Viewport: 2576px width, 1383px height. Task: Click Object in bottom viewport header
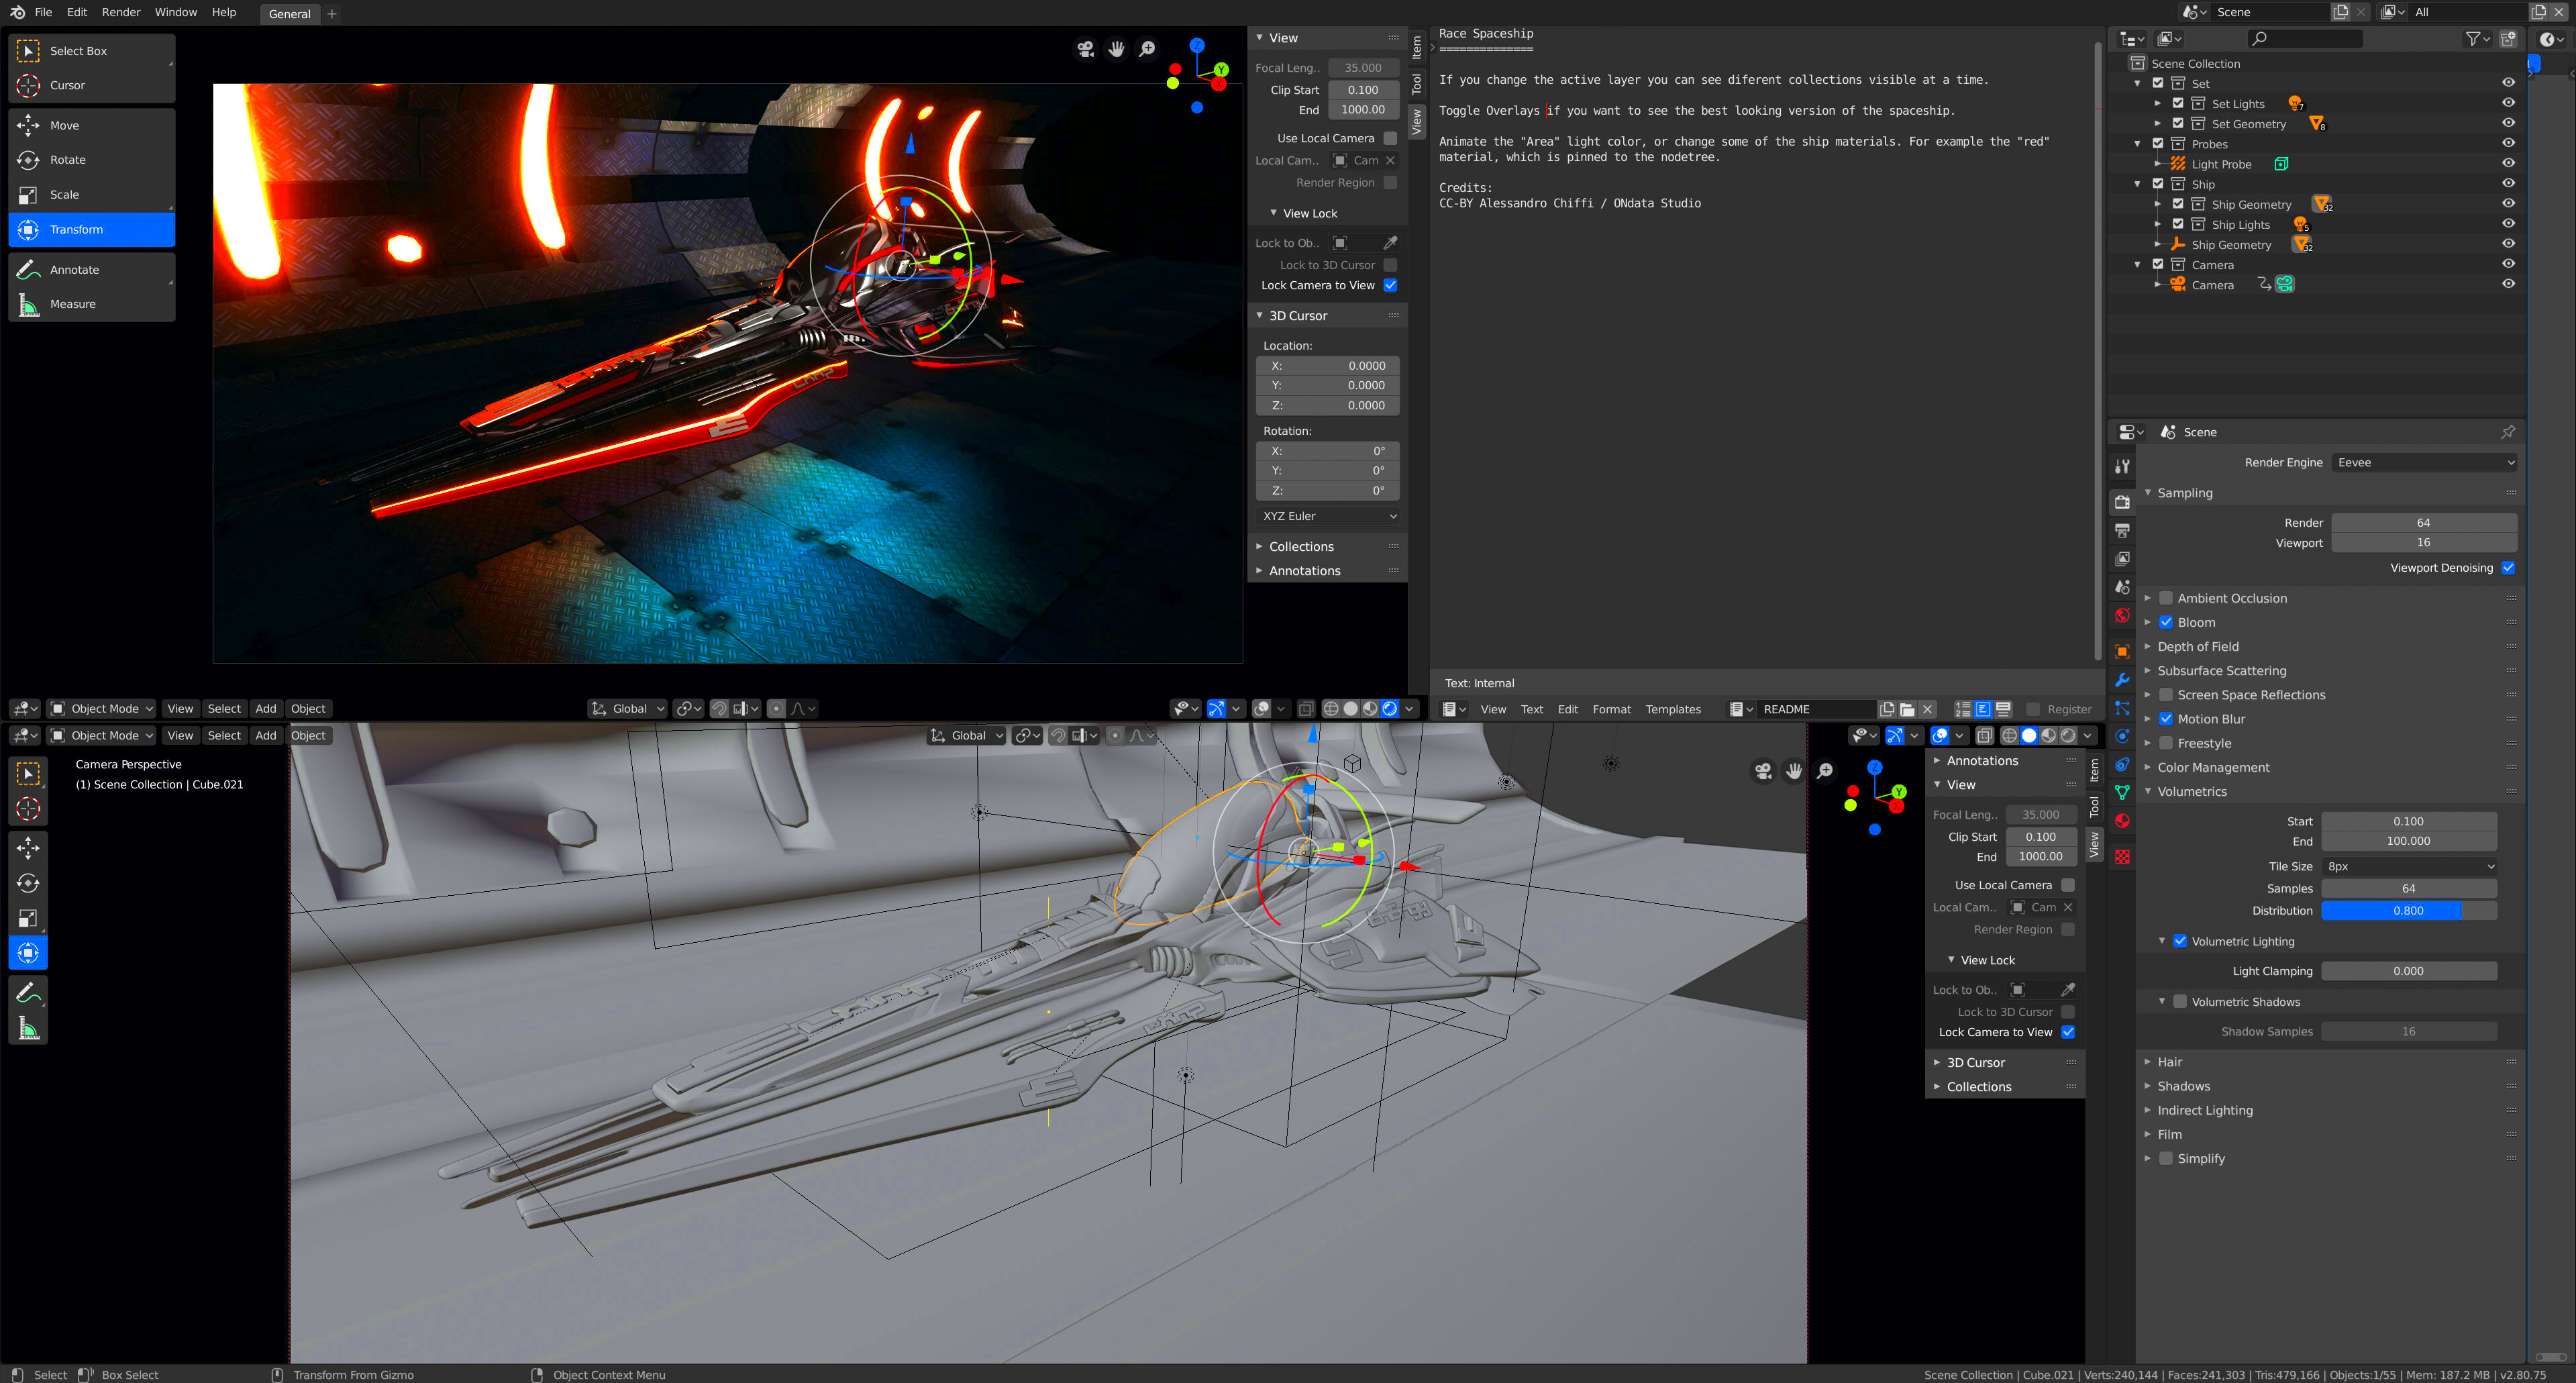(x=308, y=736)
